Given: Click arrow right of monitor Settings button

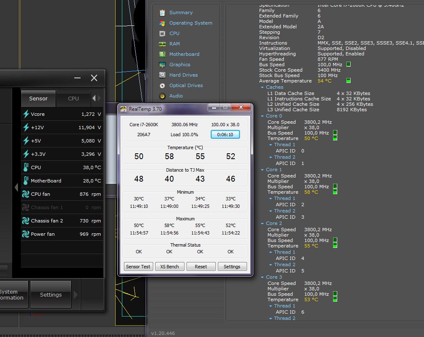Looking at the screenshot, I should (x=76, y=295).
